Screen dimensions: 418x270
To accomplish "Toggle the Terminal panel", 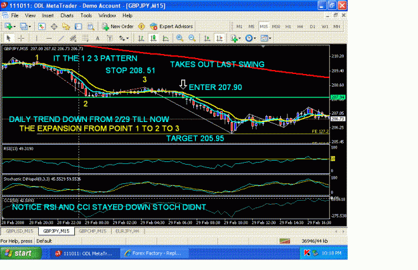I will tap(78, 26).
